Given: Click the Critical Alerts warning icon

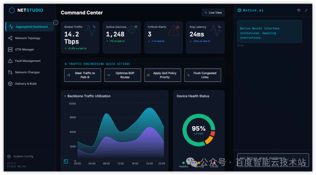Looking at the screenshot, I should 178,27.
